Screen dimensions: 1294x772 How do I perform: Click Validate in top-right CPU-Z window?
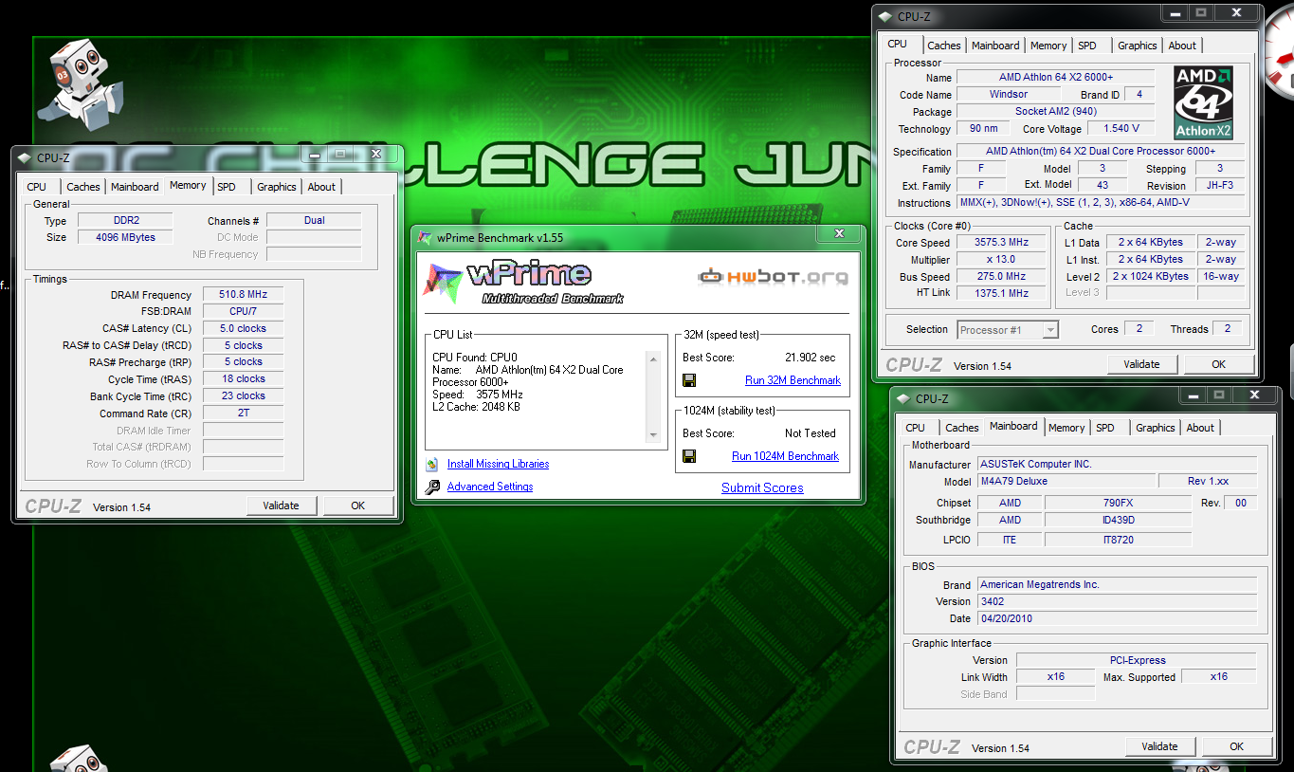[1141, 364]
